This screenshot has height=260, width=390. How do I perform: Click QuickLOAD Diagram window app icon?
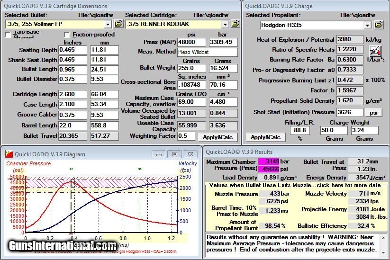pyautogui.click(x=9, y=153)
